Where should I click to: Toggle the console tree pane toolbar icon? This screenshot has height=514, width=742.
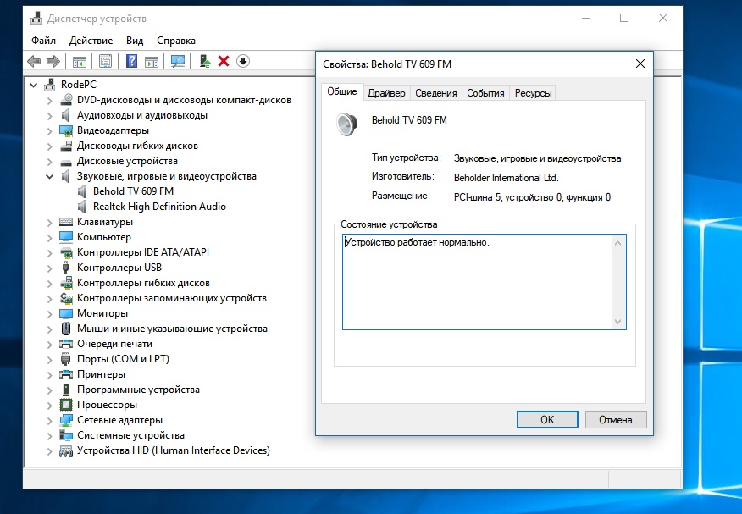tap(79, 61)
